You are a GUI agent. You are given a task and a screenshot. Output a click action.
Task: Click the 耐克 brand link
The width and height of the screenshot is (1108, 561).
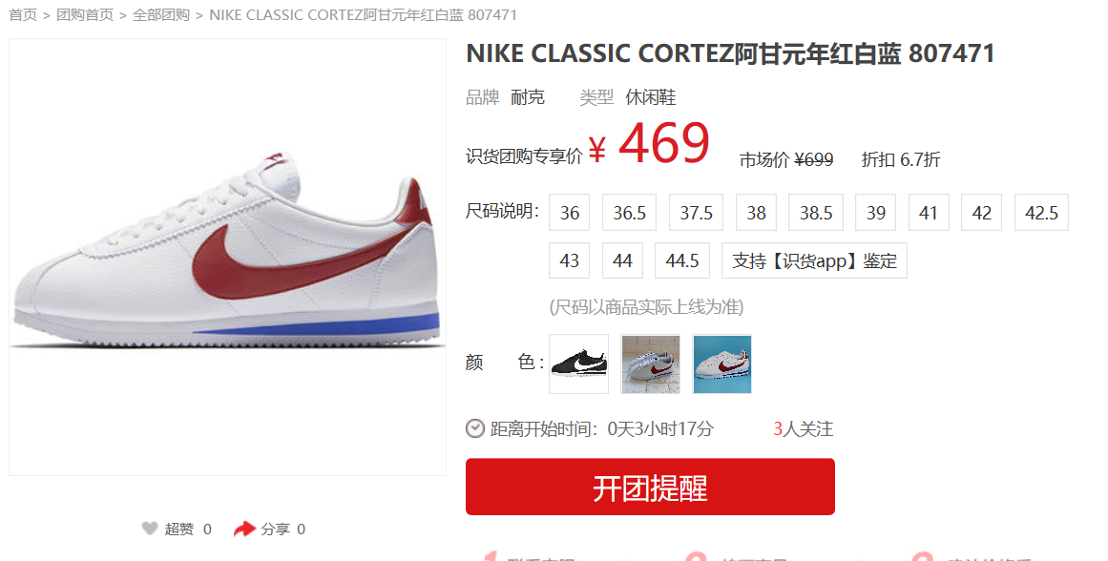tap(528, 96)
